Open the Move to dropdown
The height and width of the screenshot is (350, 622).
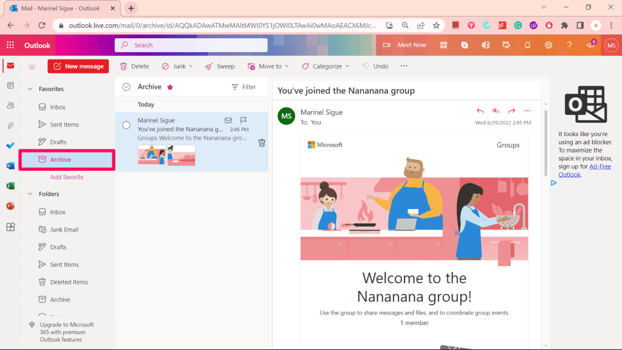tap(286, 66)
